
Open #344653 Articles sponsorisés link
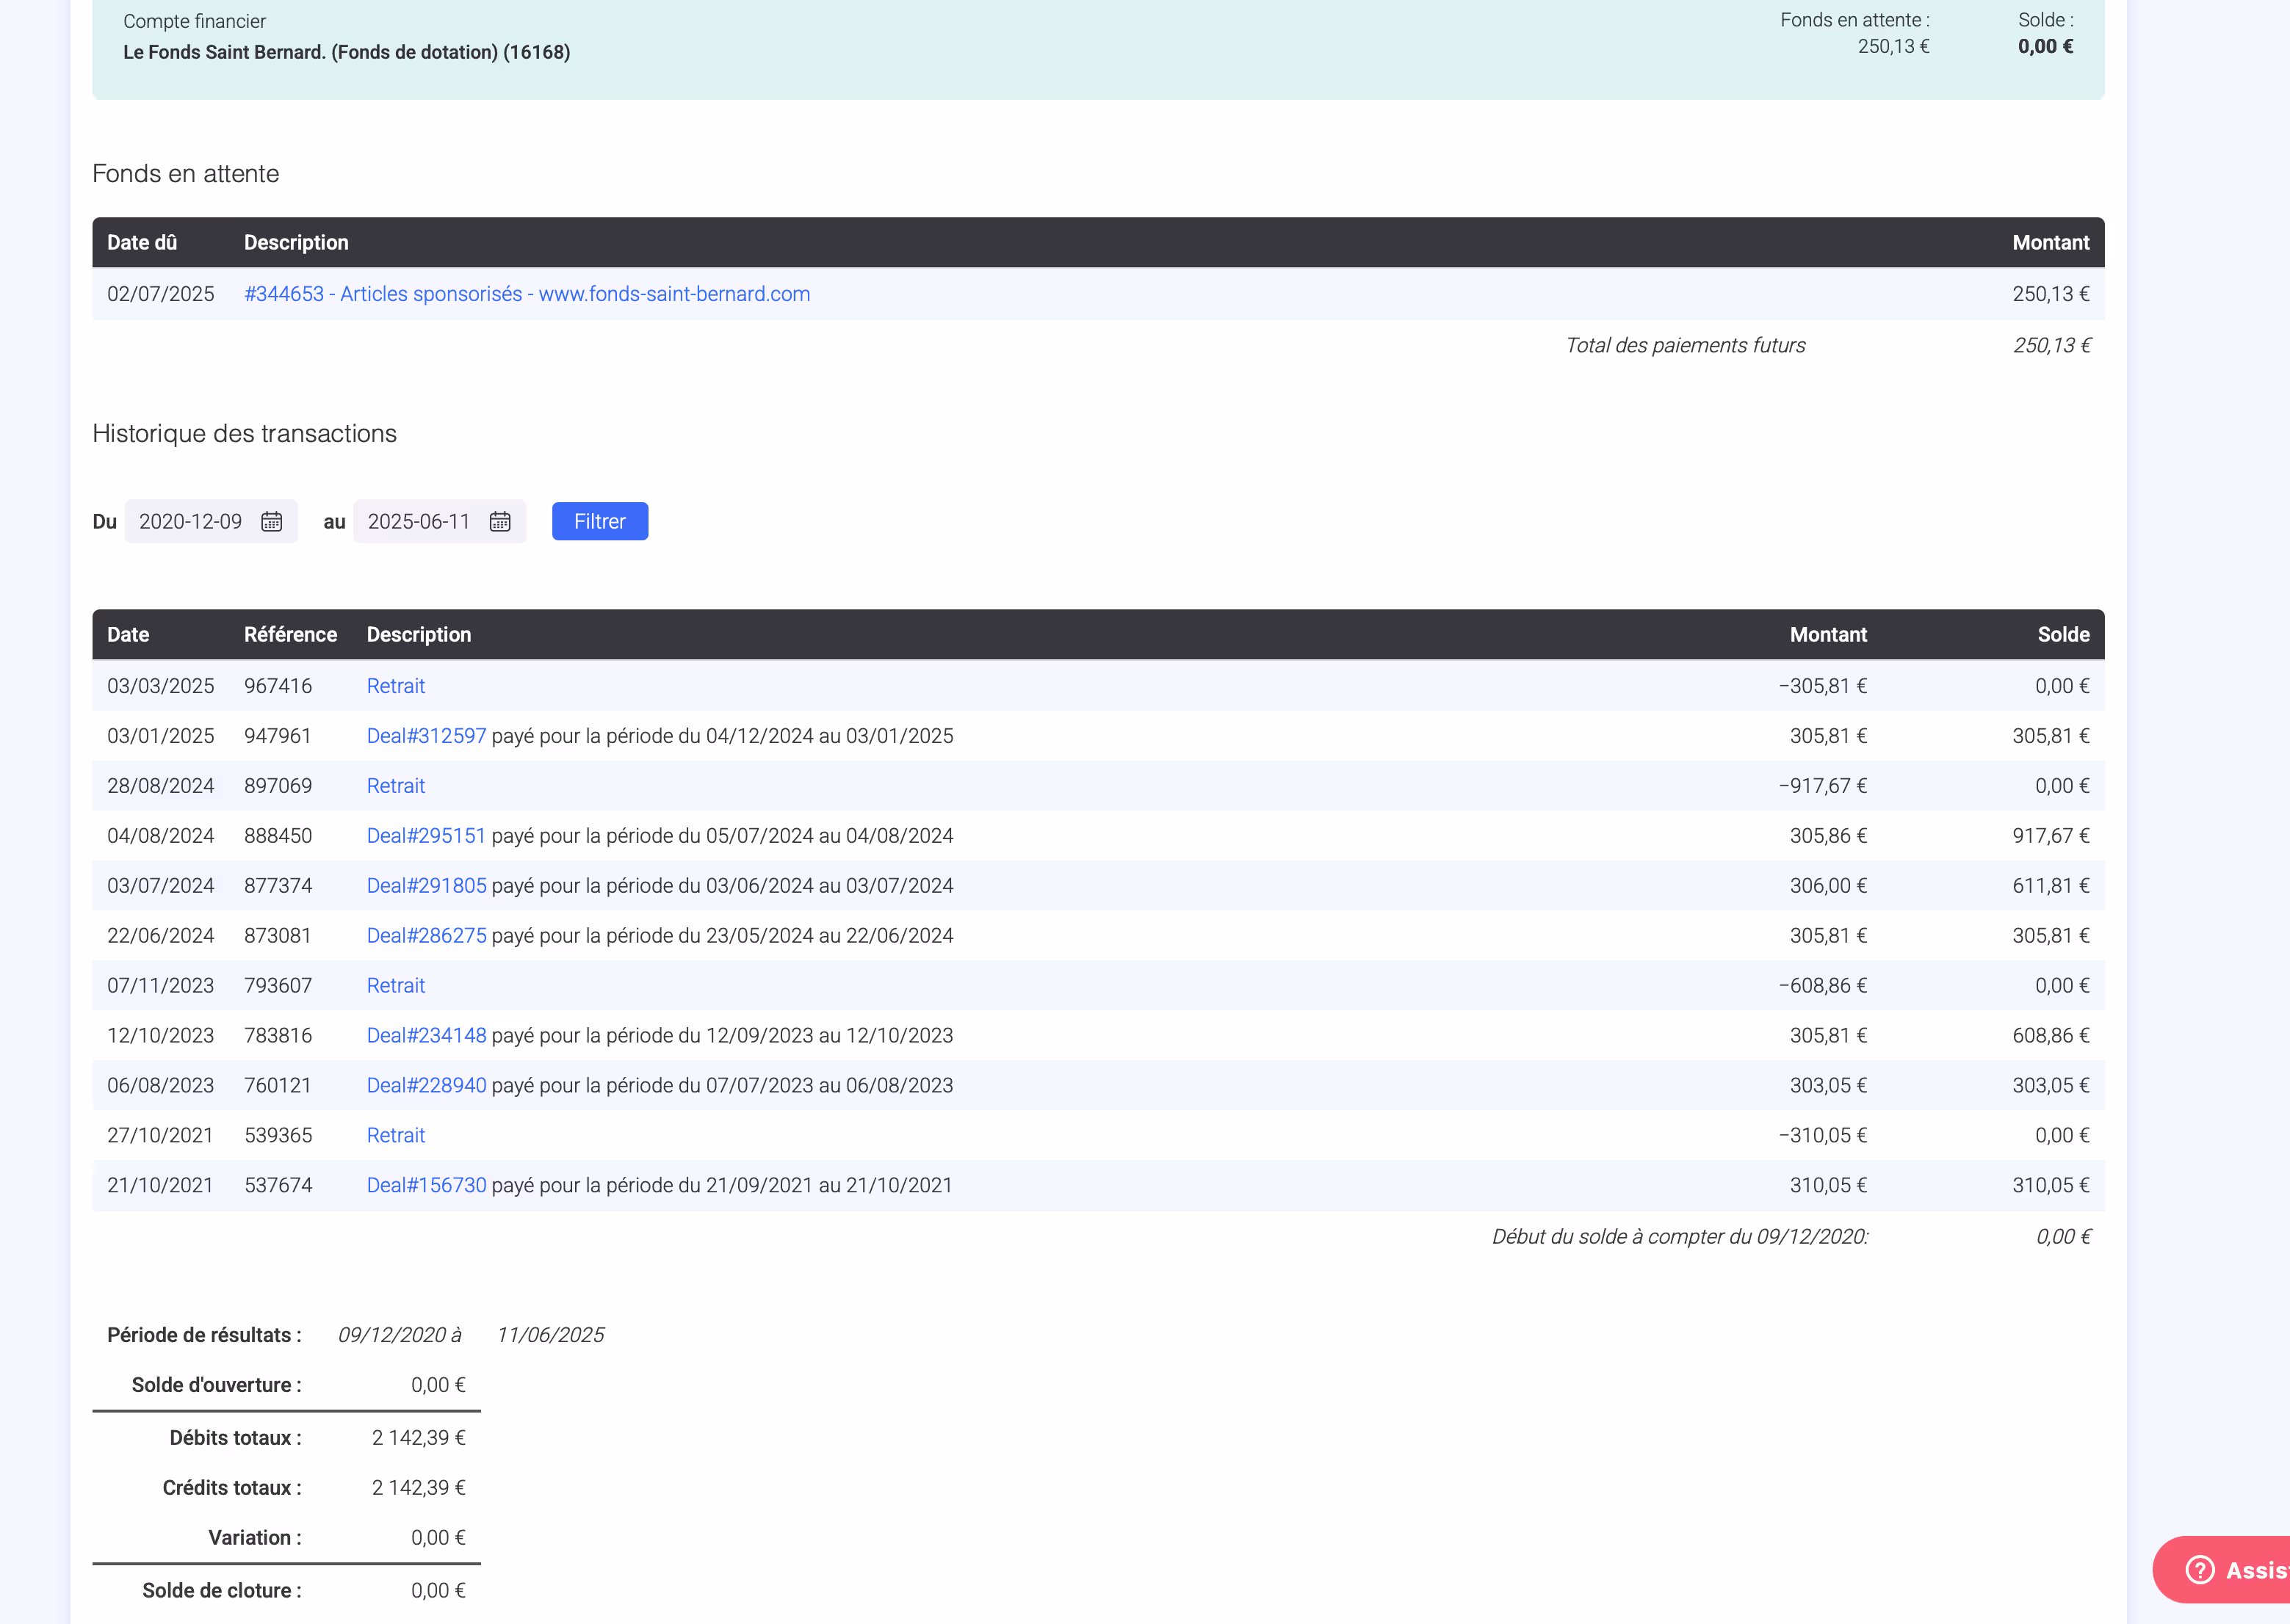(527, 294)
